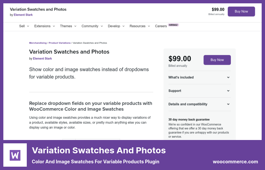Viewport: 265px width, 170px height.
Task: Expand Details and compatibility section
Action: pos(199,104)
